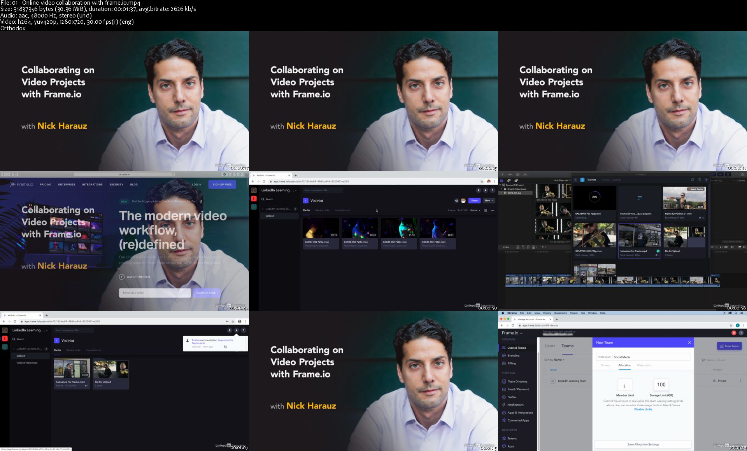Click the Save Allocation Settings button
This screenshot has width=747, height=451.
click(643, 444)
